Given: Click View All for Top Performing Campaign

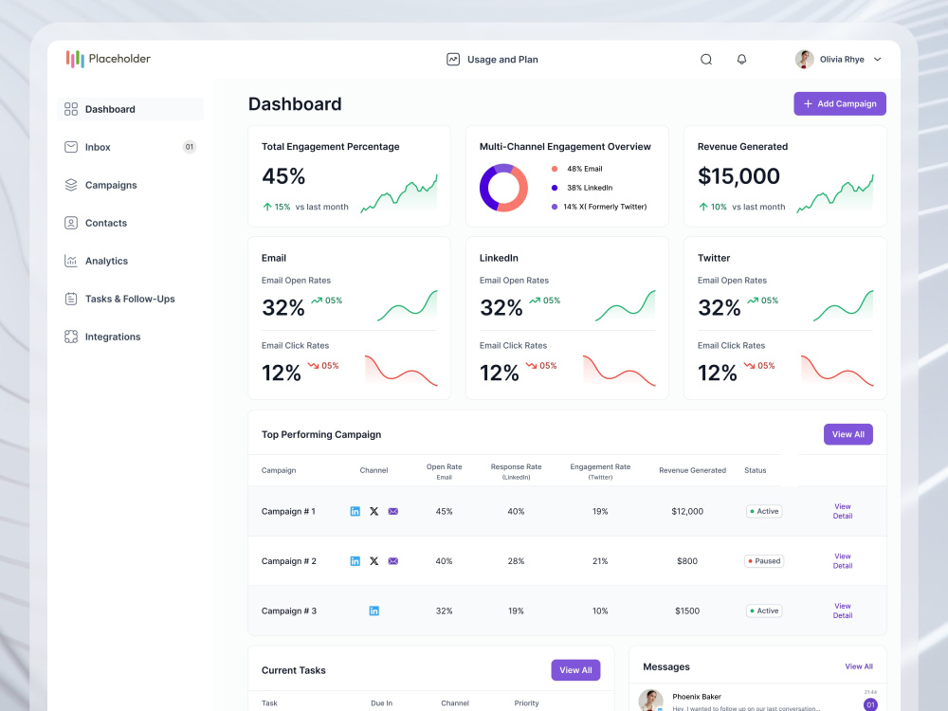Looking at the screenshot, I should click(848, 434).
